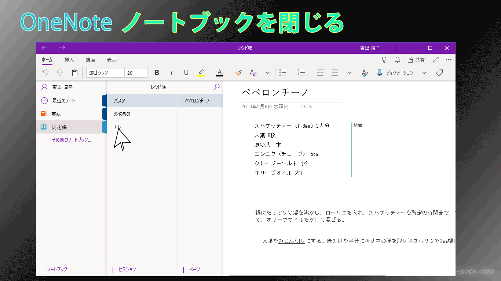501x281 pixels.
Task: Switch to the 挿入 tab
Action: (x=69, y=60)
